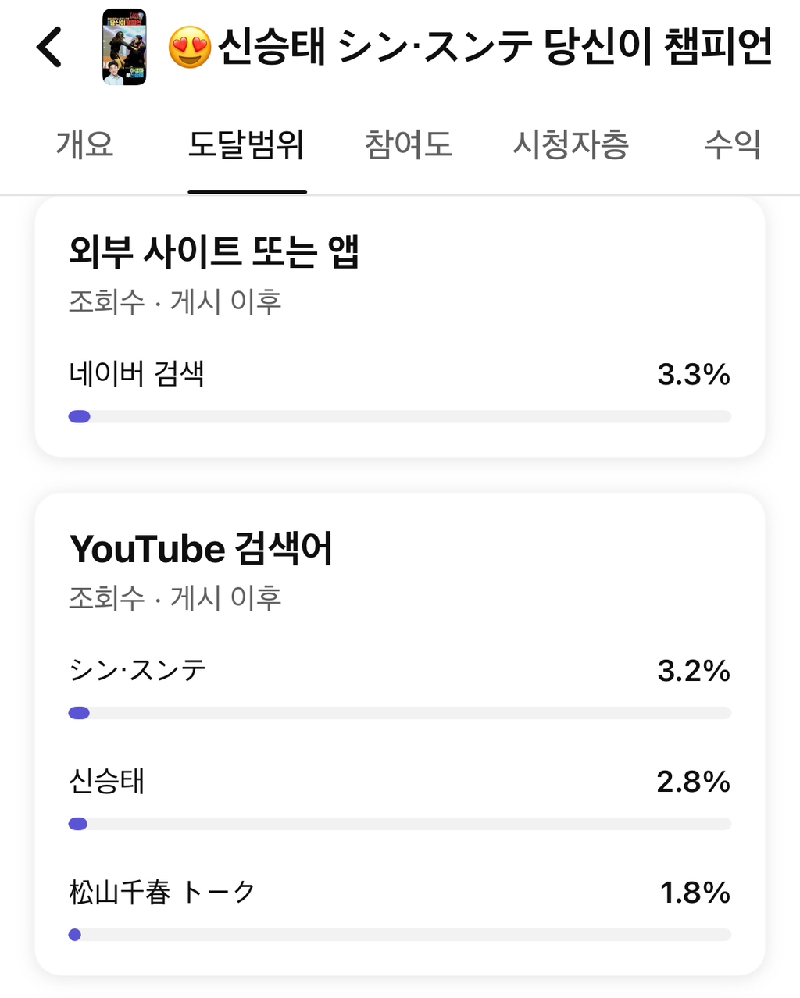Tap the heart-eyes emoji in the title

click(x=190, y=48)
